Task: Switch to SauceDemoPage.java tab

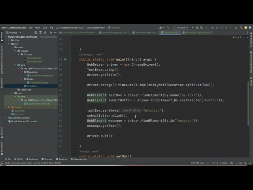Action: [145, 32]
